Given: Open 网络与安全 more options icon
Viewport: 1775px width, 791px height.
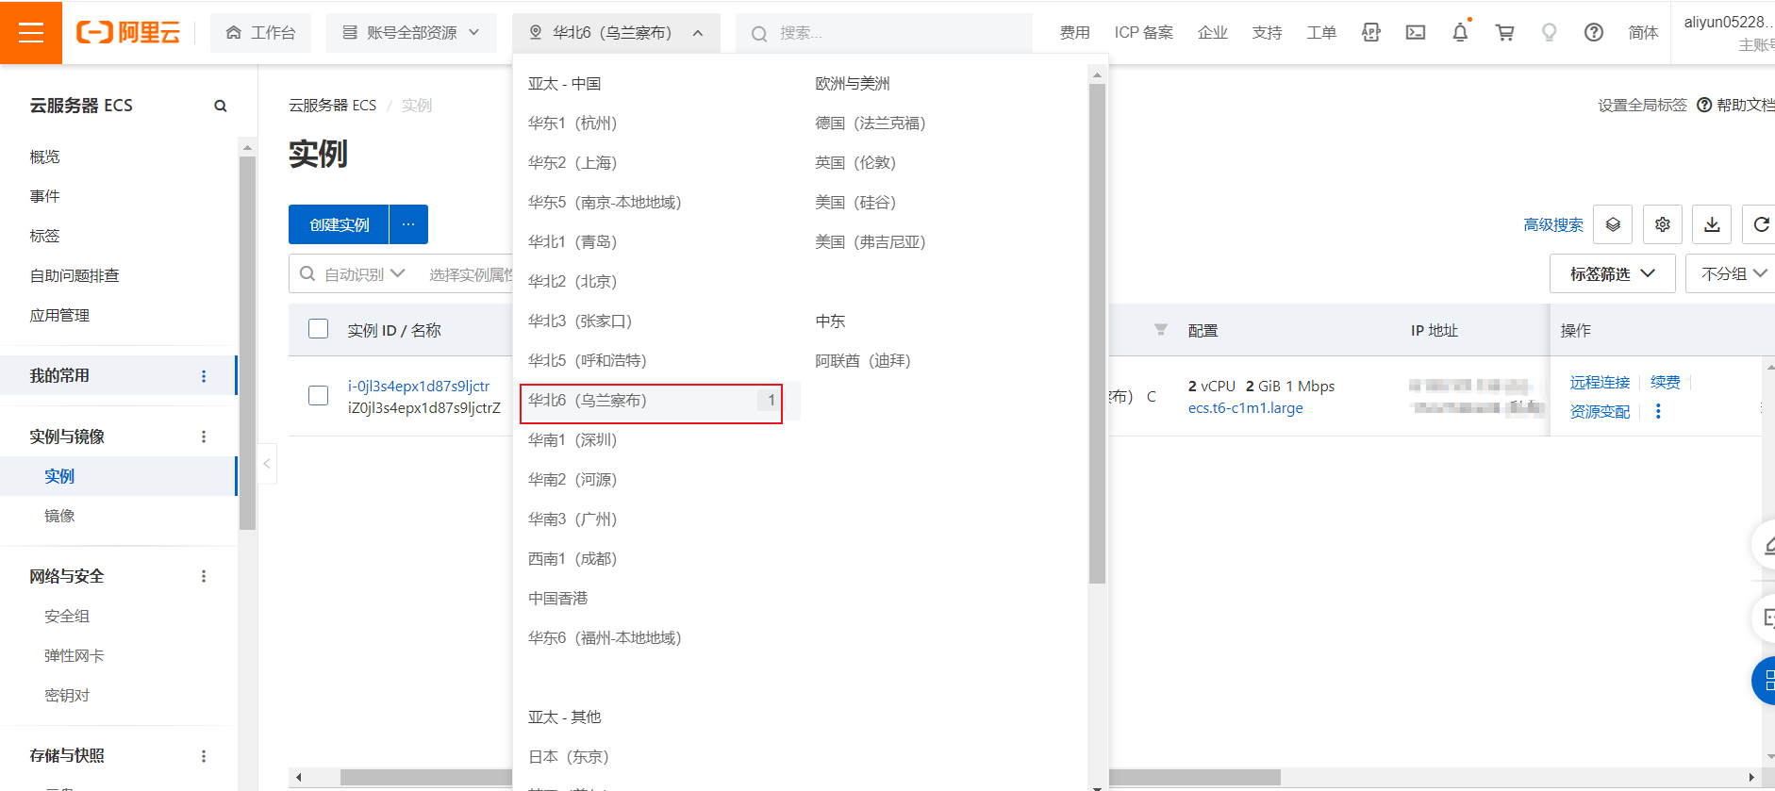Looking at the screenshot, I should coord(204,576).
